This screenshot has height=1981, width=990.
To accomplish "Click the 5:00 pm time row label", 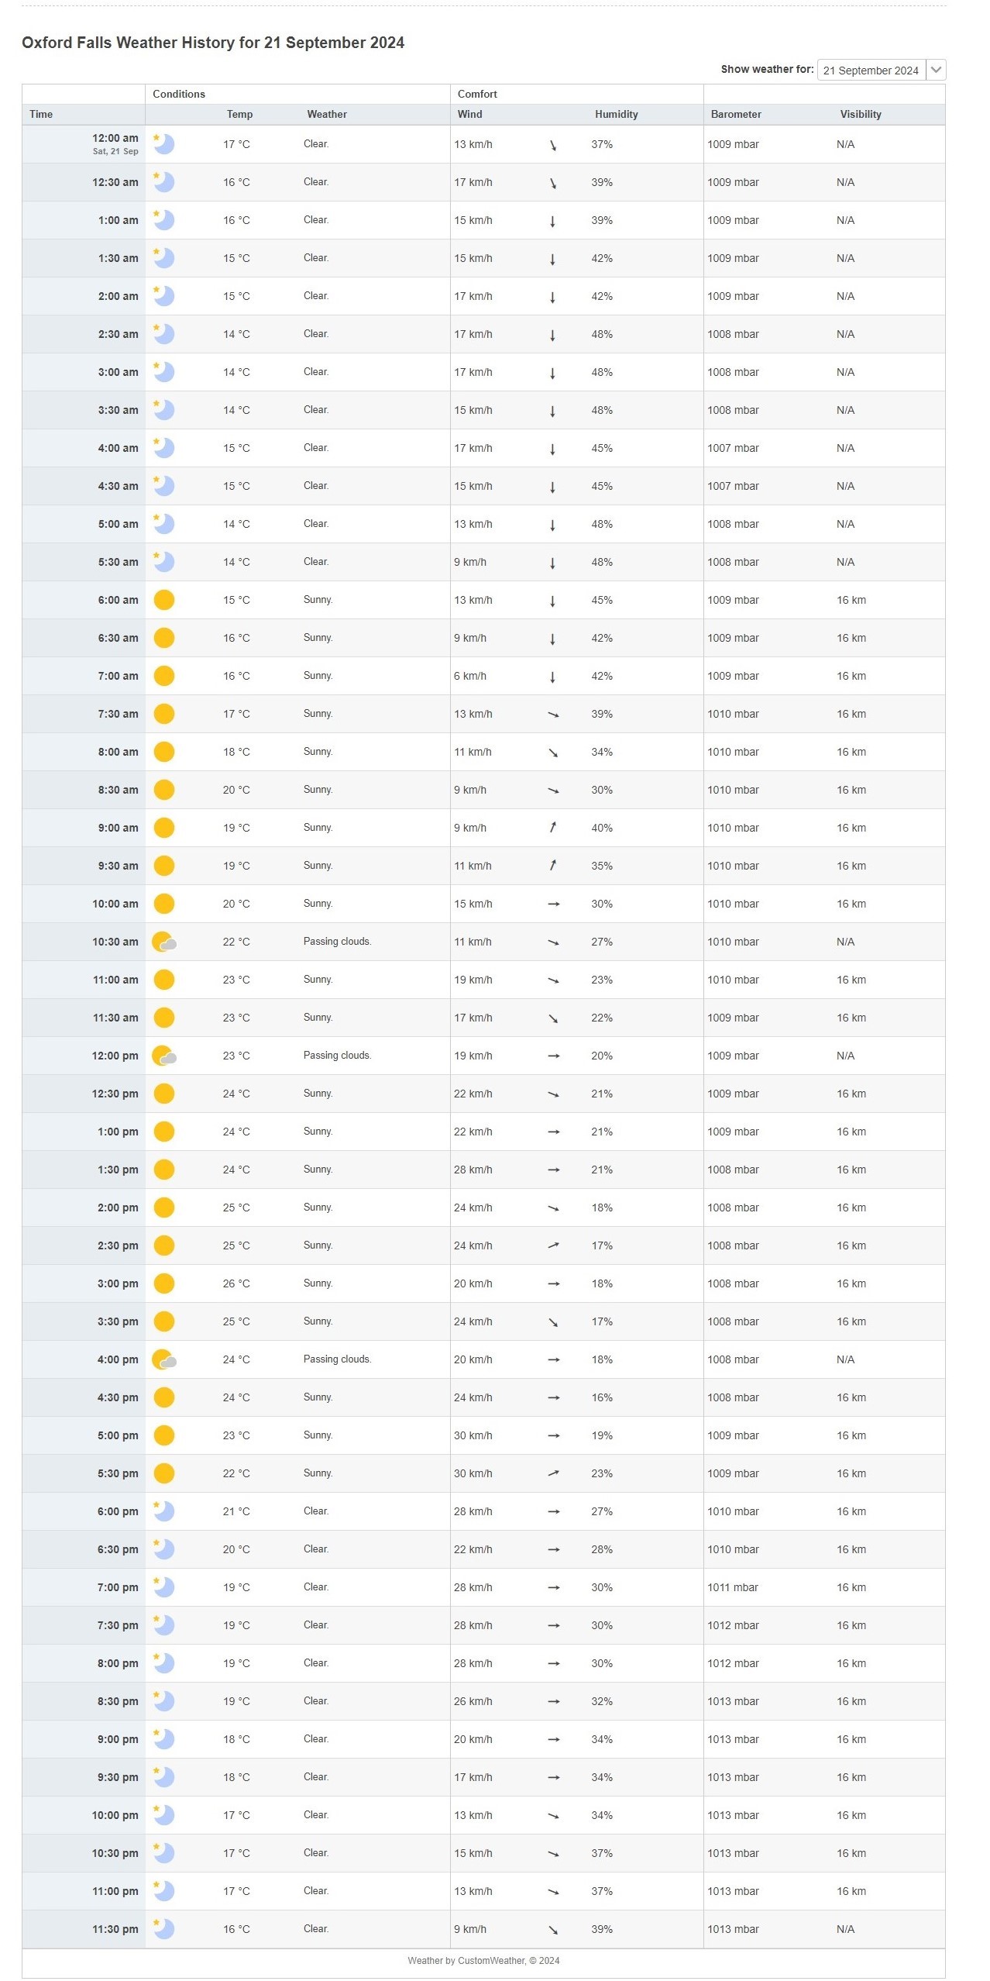I will [118, 1435].
